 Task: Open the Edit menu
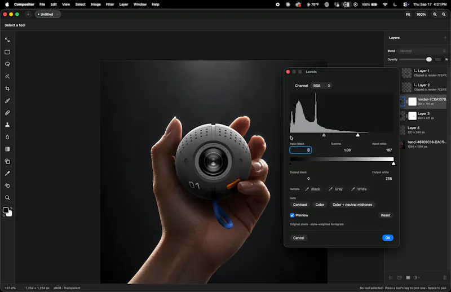(x=54, y=5)
